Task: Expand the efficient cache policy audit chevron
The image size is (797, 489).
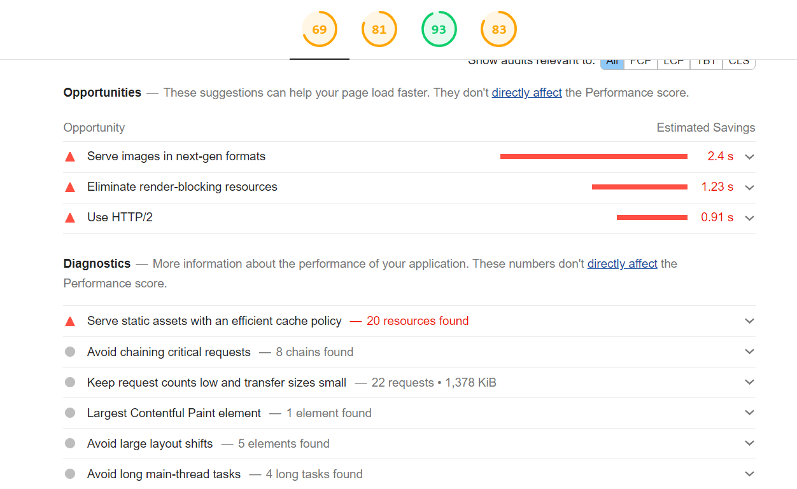Action: coord(749,321)
